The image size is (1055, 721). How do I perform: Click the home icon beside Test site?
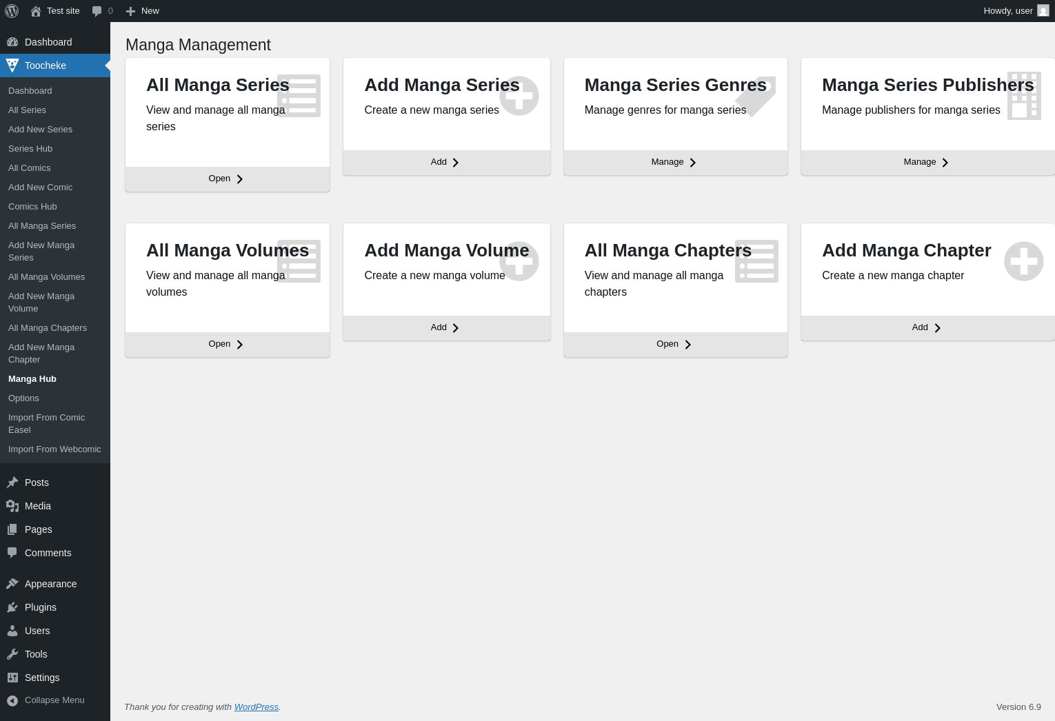point(36,11)
